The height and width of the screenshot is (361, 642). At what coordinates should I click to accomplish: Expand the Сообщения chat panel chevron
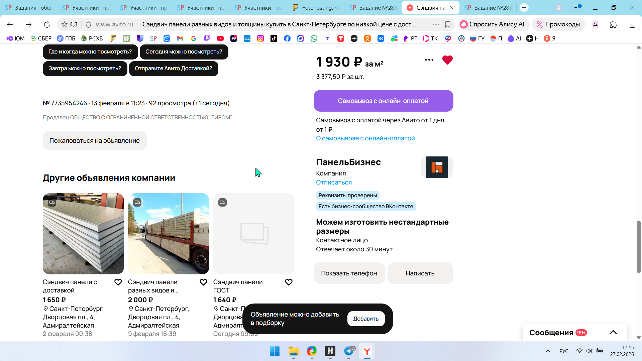pyautogui.click(x=613, y=332)
